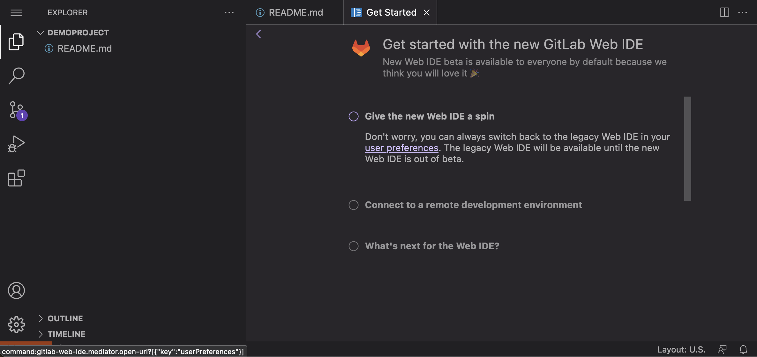Open Source Control view

point(16,110)
